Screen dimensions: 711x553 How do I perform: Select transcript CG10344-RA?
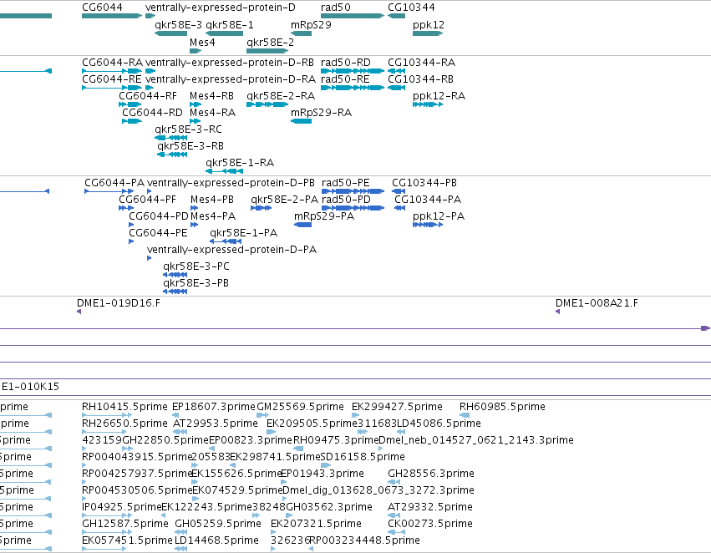click(422, 63)
